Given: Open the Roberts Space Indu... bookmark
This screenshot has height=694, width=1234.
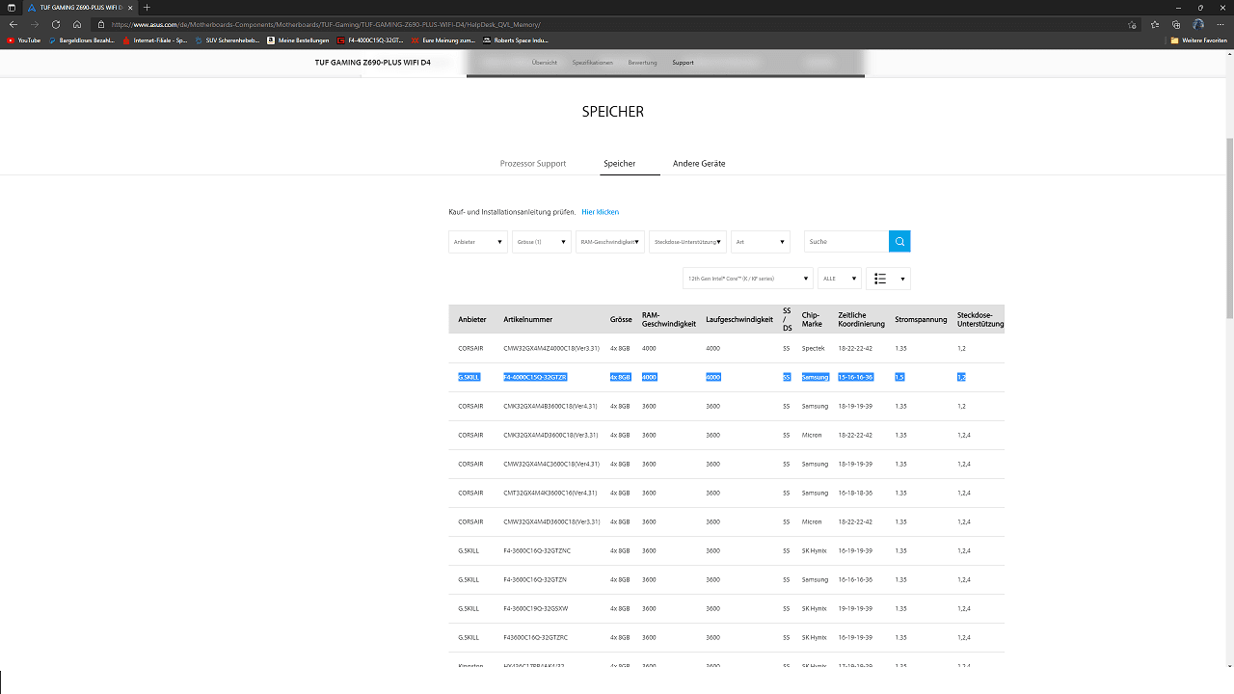Looking at the screenshot, I should click(515, 40).
